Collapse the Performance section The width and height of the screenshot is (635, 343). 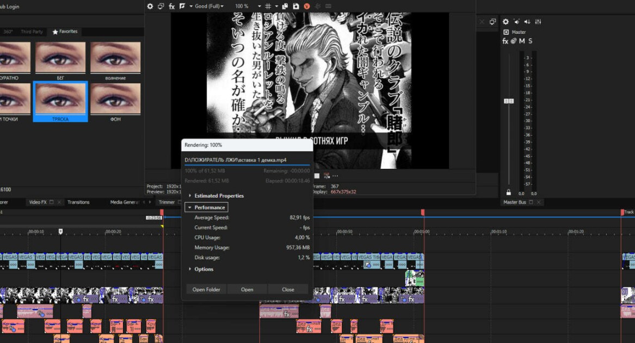coord(207,207)
